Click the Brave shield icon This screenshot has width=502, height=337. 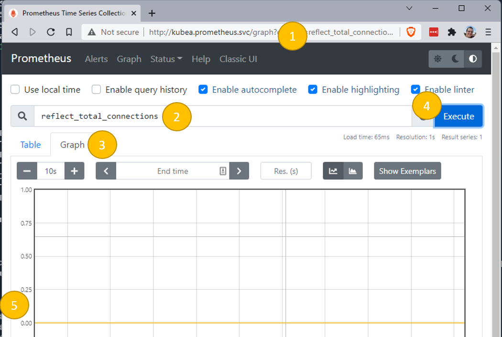tap(411, 32)
